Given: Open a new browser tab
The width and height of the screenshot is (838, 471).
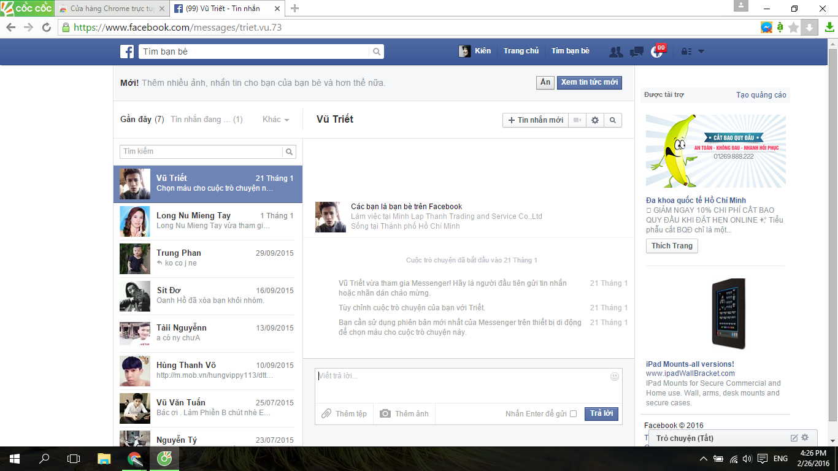Looking at the screenshot, I should click(295, 9).
